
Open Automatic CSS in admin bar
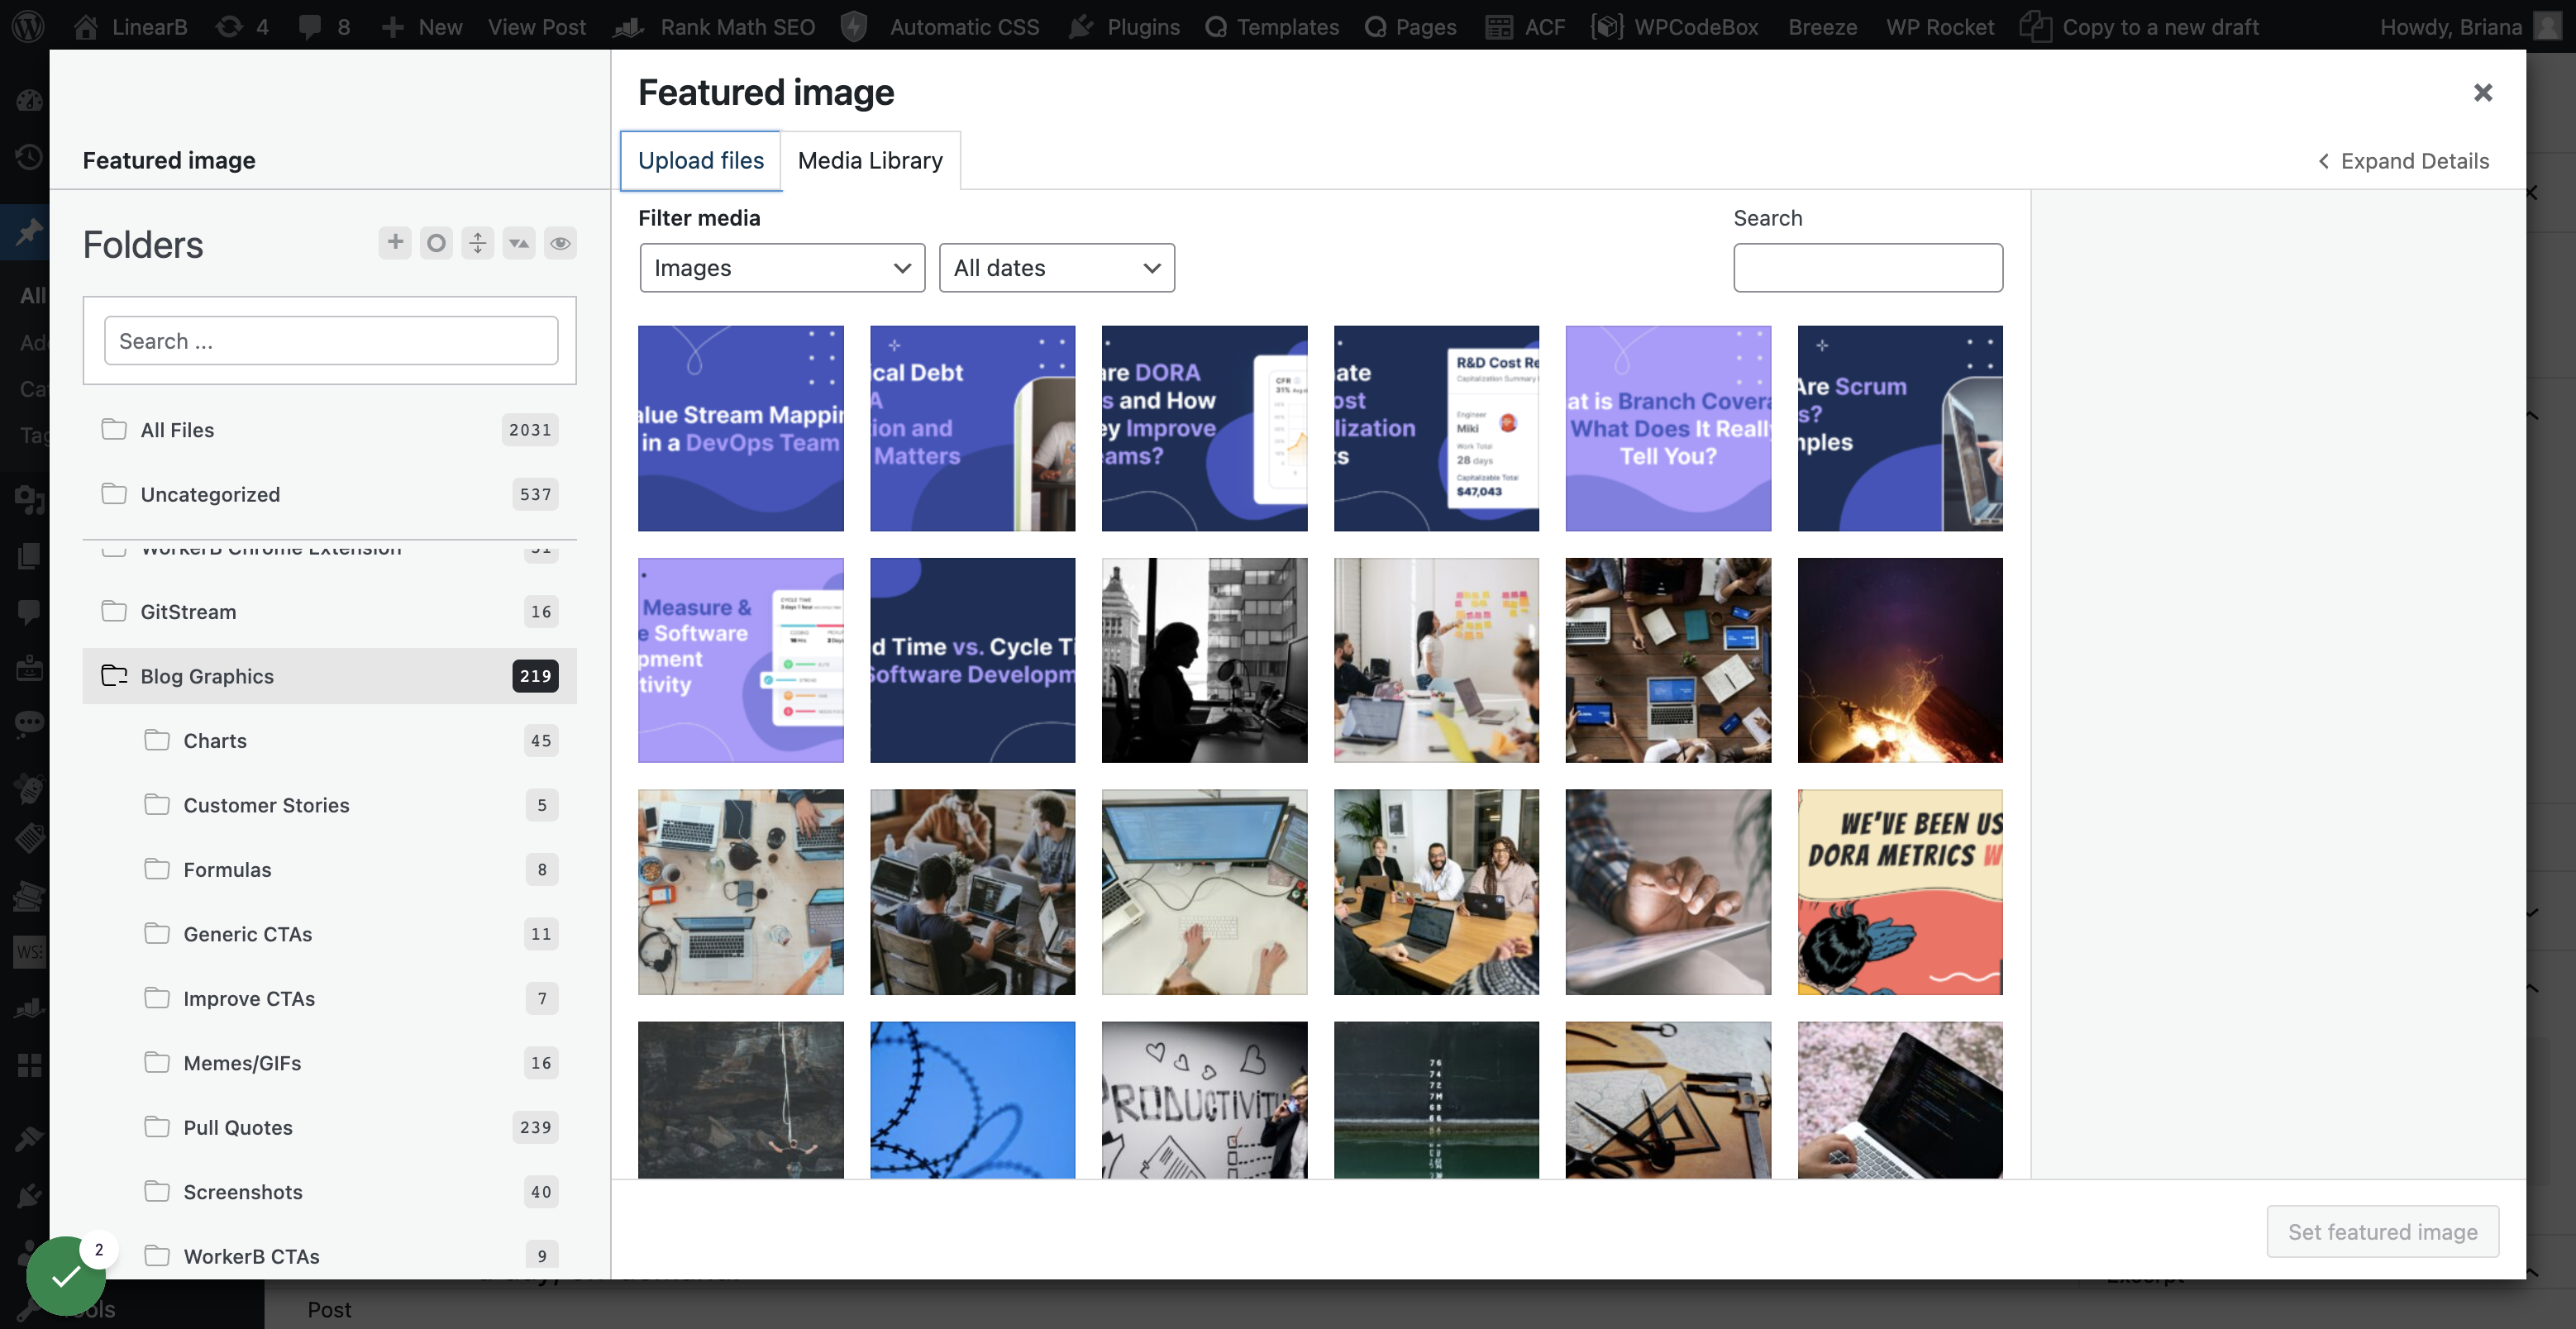[x=940, y=26]
